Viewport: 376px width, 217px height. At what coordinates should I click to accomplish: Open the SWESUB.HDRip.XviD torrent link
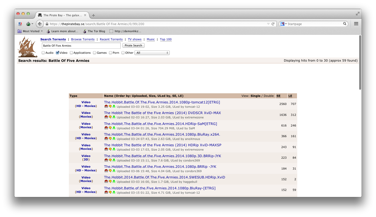click(x=165, y=177)
